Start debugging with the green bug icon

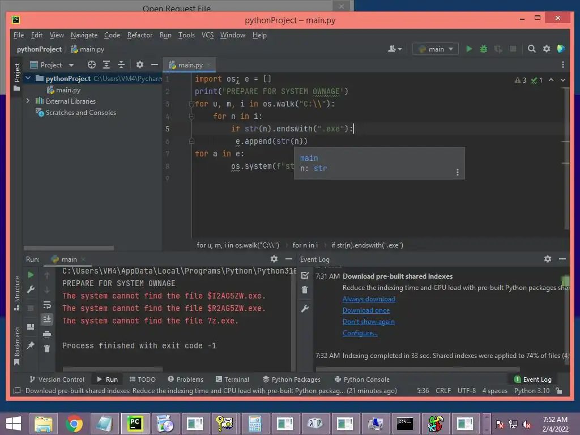tap(484, 49)
